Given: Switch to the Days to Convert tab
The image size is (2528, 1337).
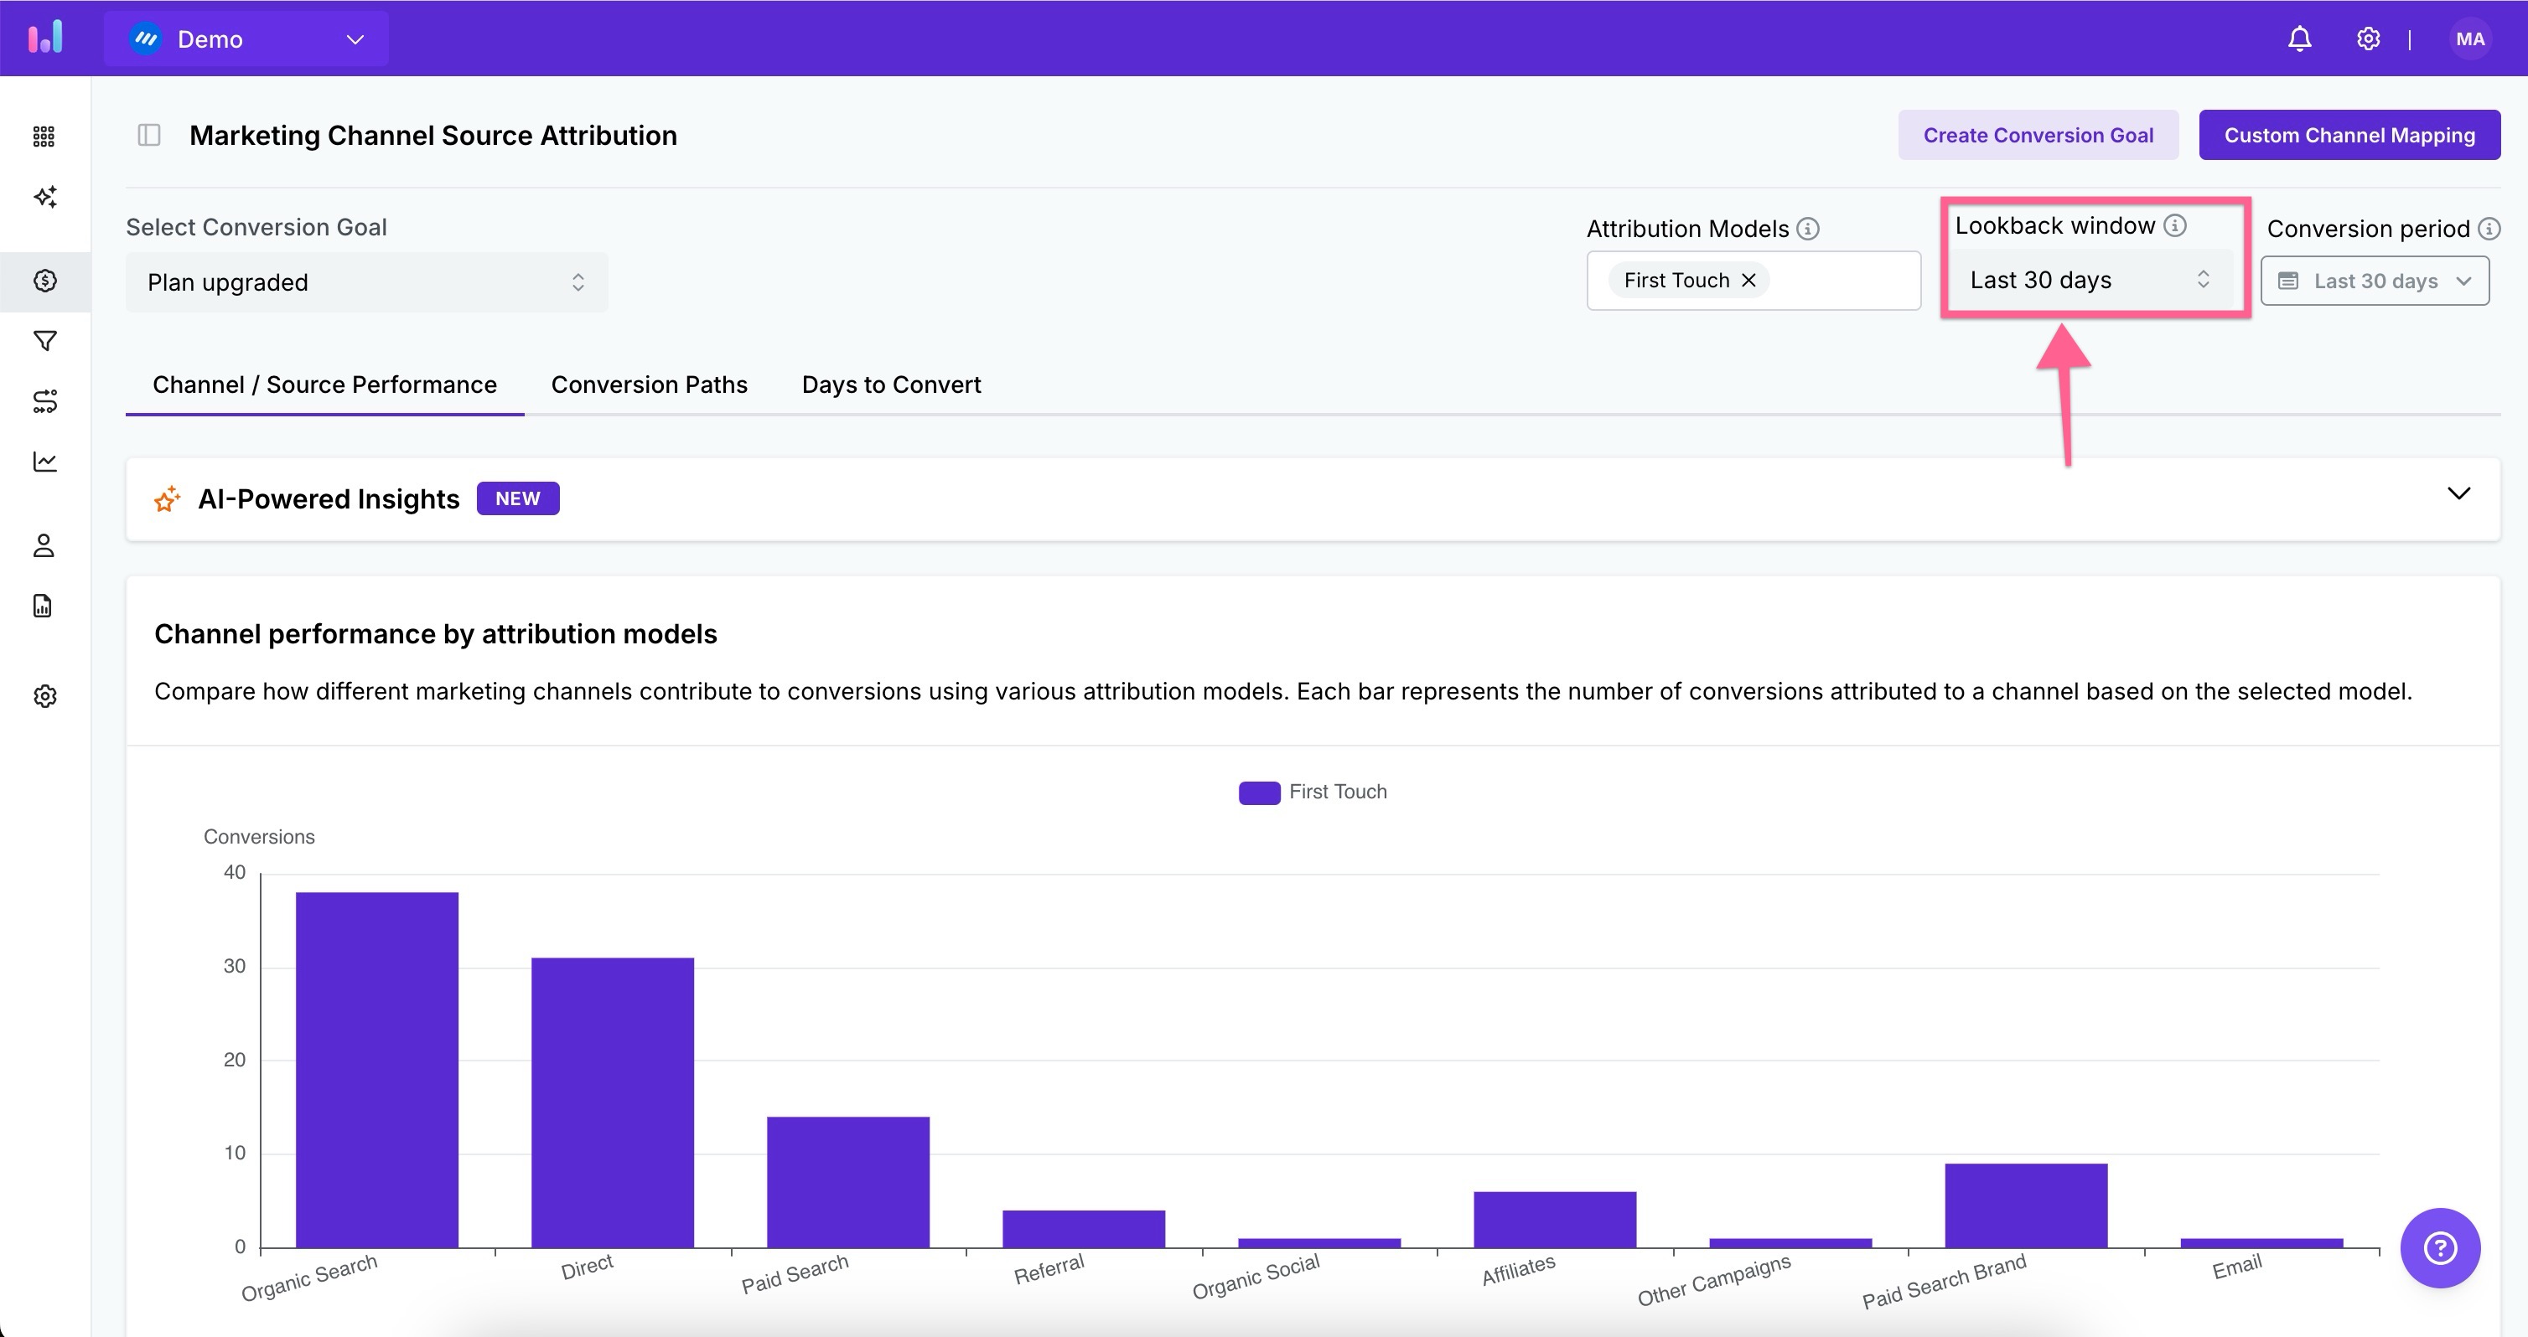Looking at the screenshot, I should 891,385.
